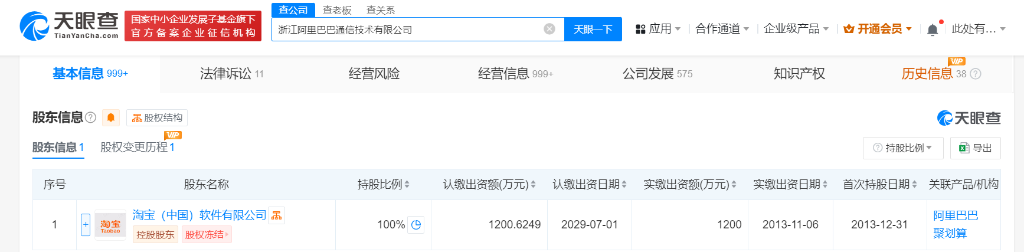
Task: Open the 经营信息 tab
Action: (x=516, y=74)
